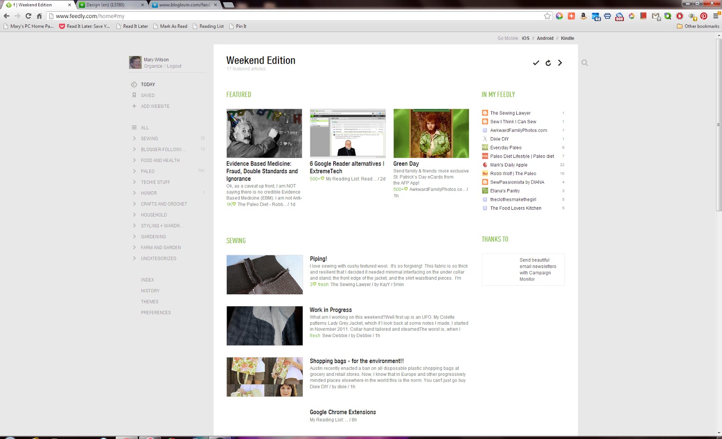
Task: Open the Chrome menu hamburger icon
Action: coord(716,16)
